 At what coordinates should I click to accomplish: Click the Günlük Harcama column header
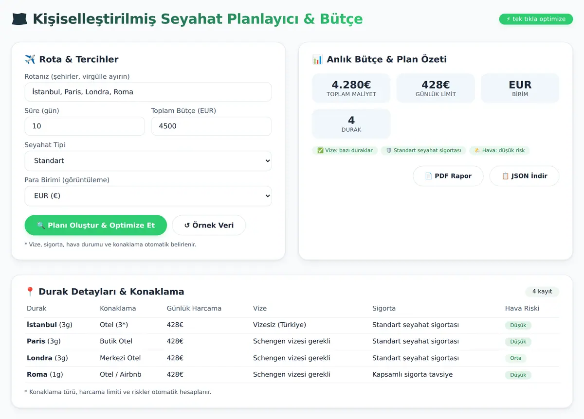[x=194, y=309]
